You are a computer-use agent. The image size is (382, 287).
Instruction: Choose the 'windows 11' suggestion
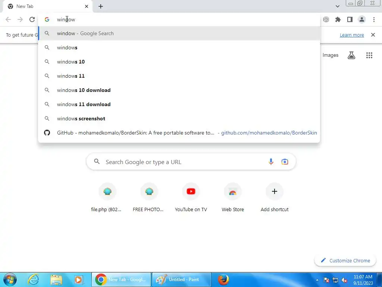click(179, 76)
